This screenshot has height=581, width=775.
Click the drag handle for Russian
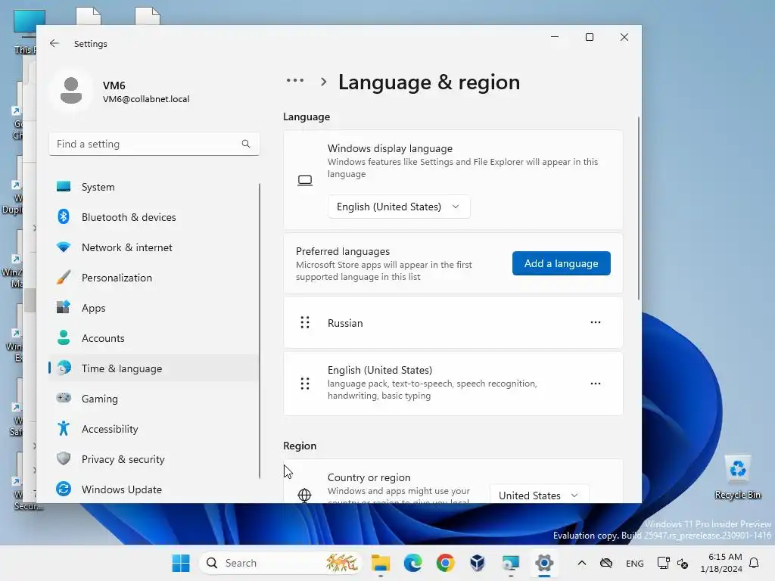[305, 322]
